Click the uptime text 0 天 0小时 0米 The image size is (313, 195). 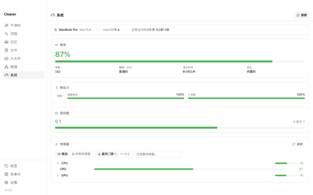point(159,30)
